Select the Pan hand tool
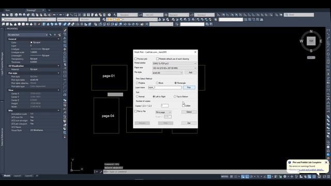331x186 pixels. tap(68, 15)
